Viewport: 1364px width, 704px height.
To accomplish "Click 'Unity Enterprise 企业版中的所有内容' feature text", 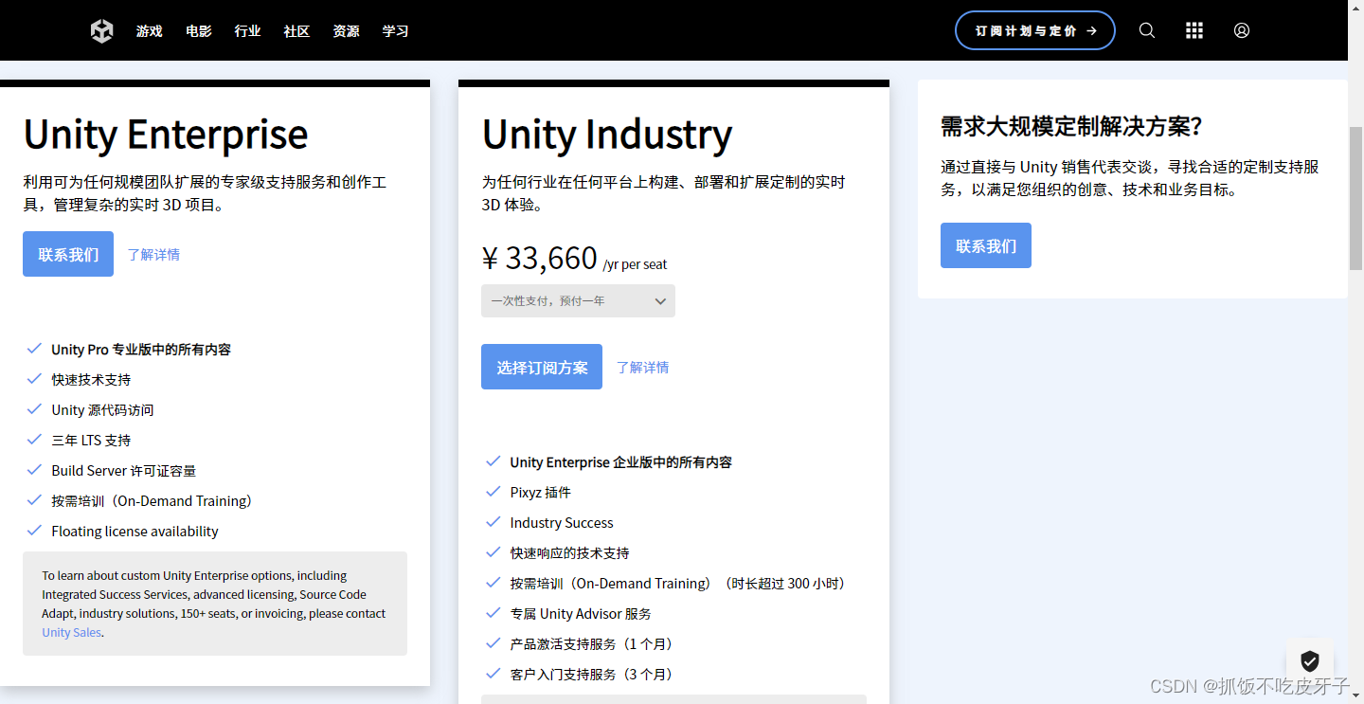I will coord(621,461).
